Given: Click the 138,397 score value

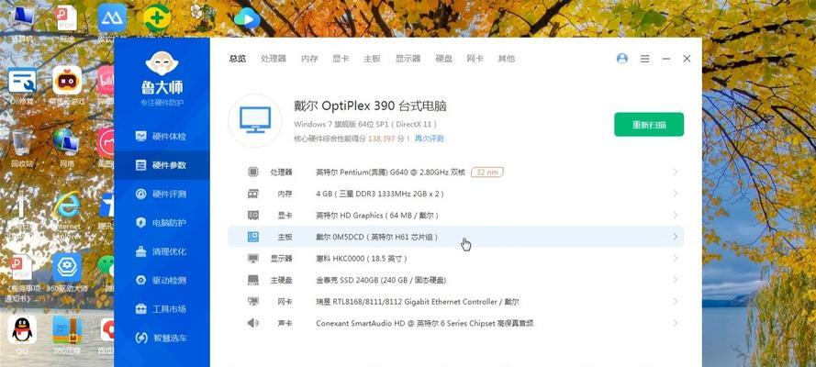Looking at the screenshot, I should tap(382, 139).
